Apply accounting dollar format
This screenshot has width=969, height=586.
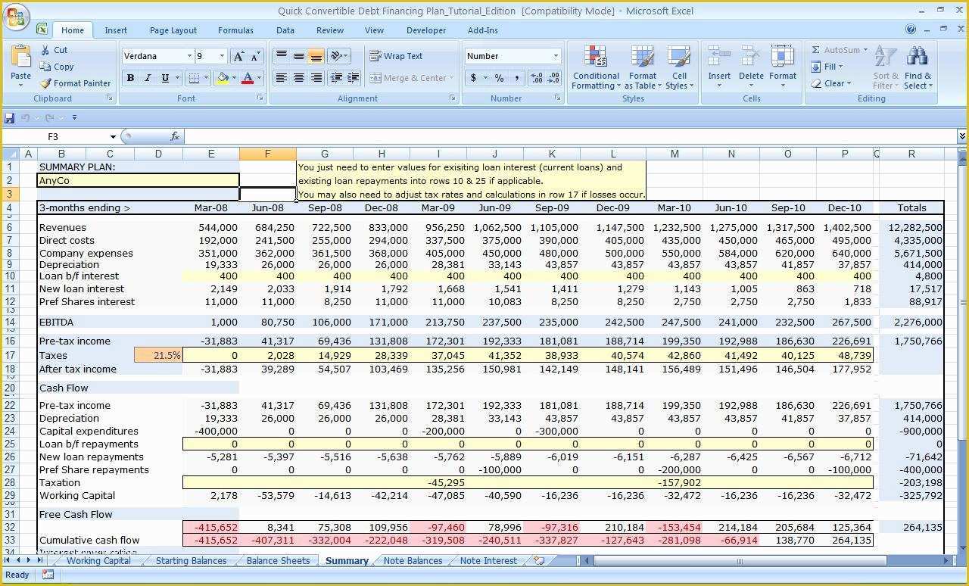point(474,78)
